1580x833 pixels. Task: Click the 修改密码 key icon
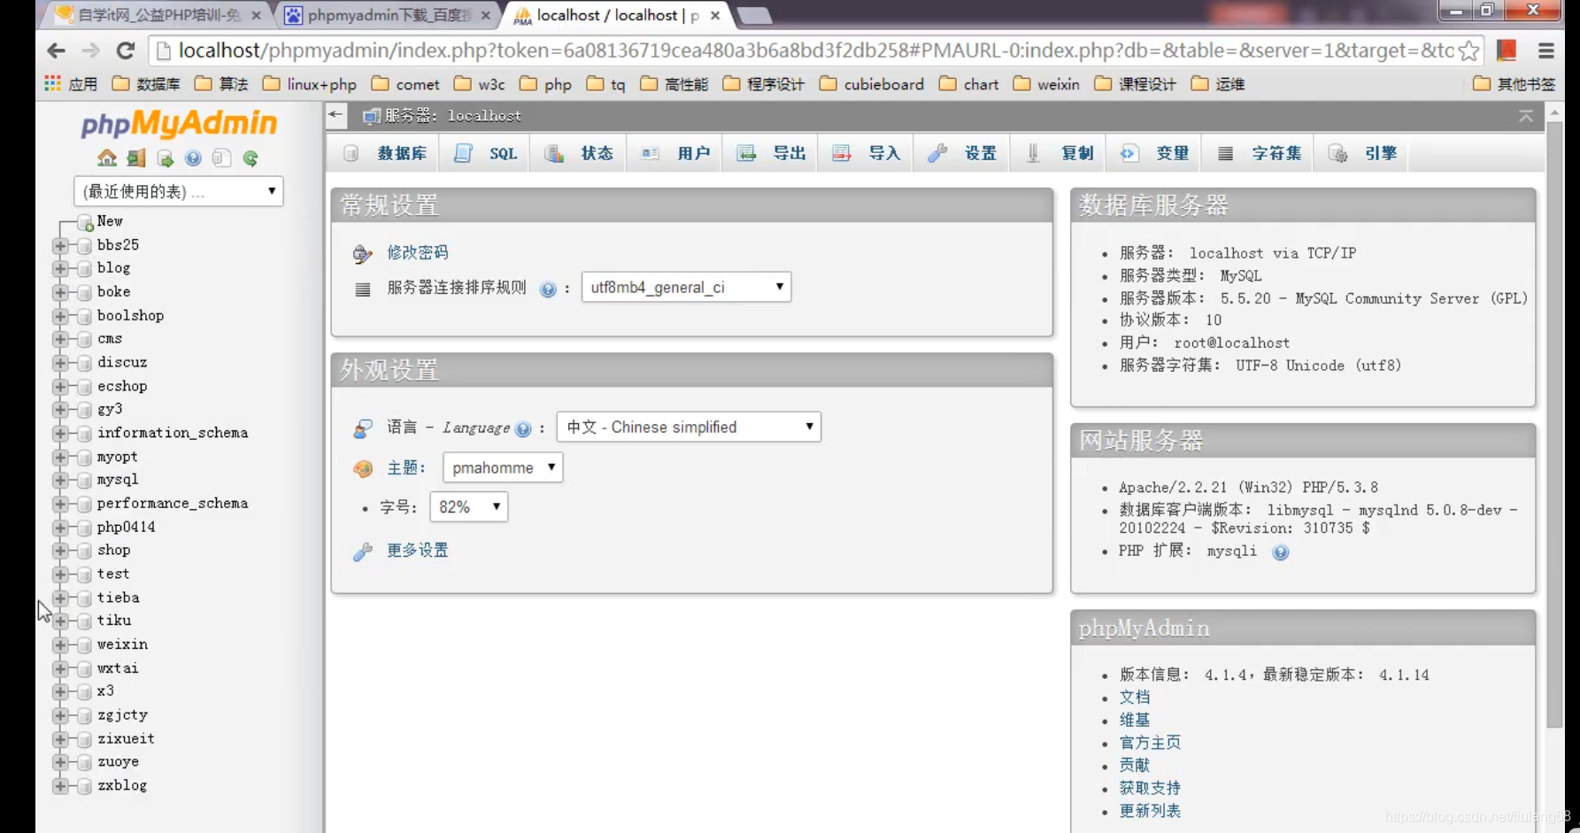(362, 254)
